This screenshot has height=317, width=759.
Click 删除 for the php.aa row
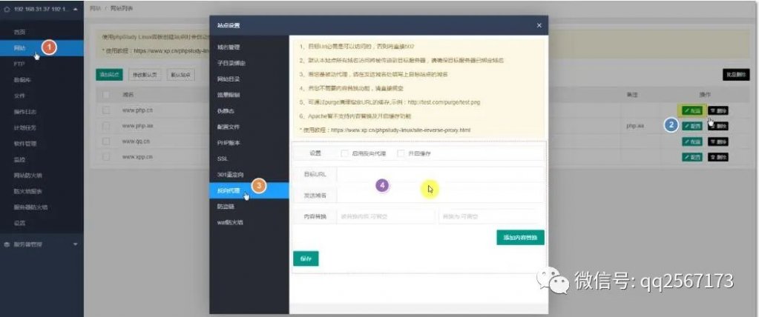click(718, 126)
